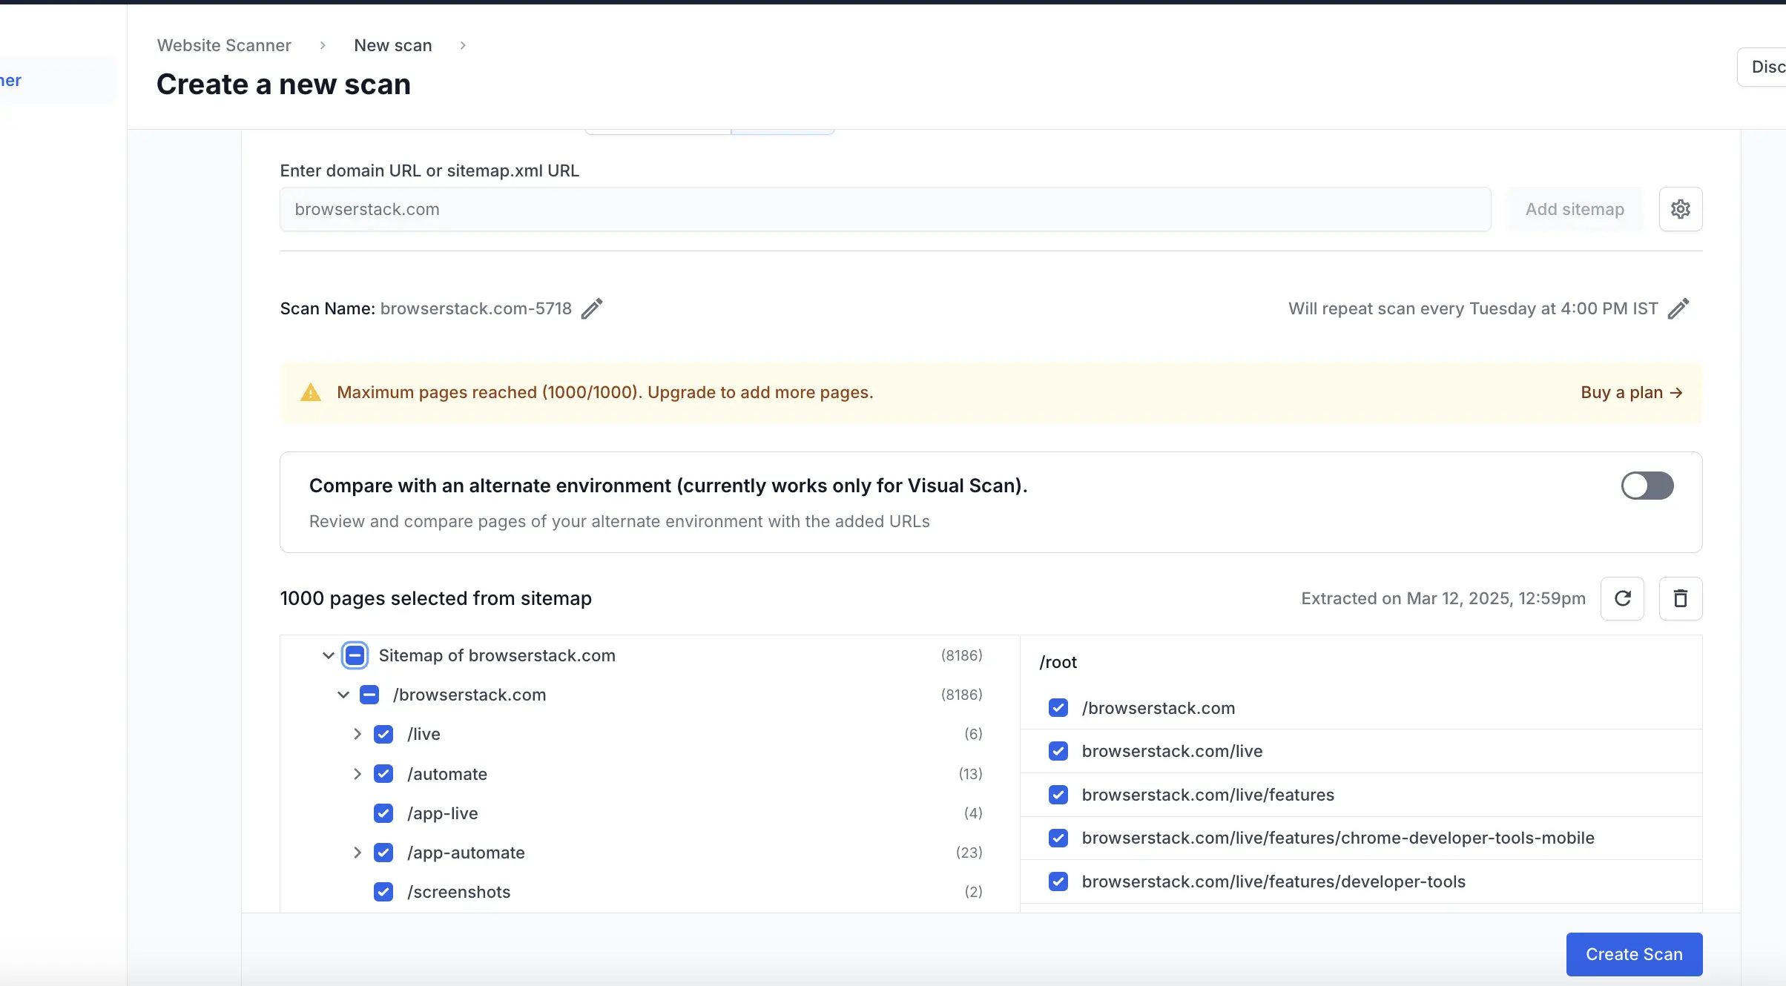Uncheck the /live folder checkbox
This screenshot has height=986, width=1786.
click(x=383, y=734)
